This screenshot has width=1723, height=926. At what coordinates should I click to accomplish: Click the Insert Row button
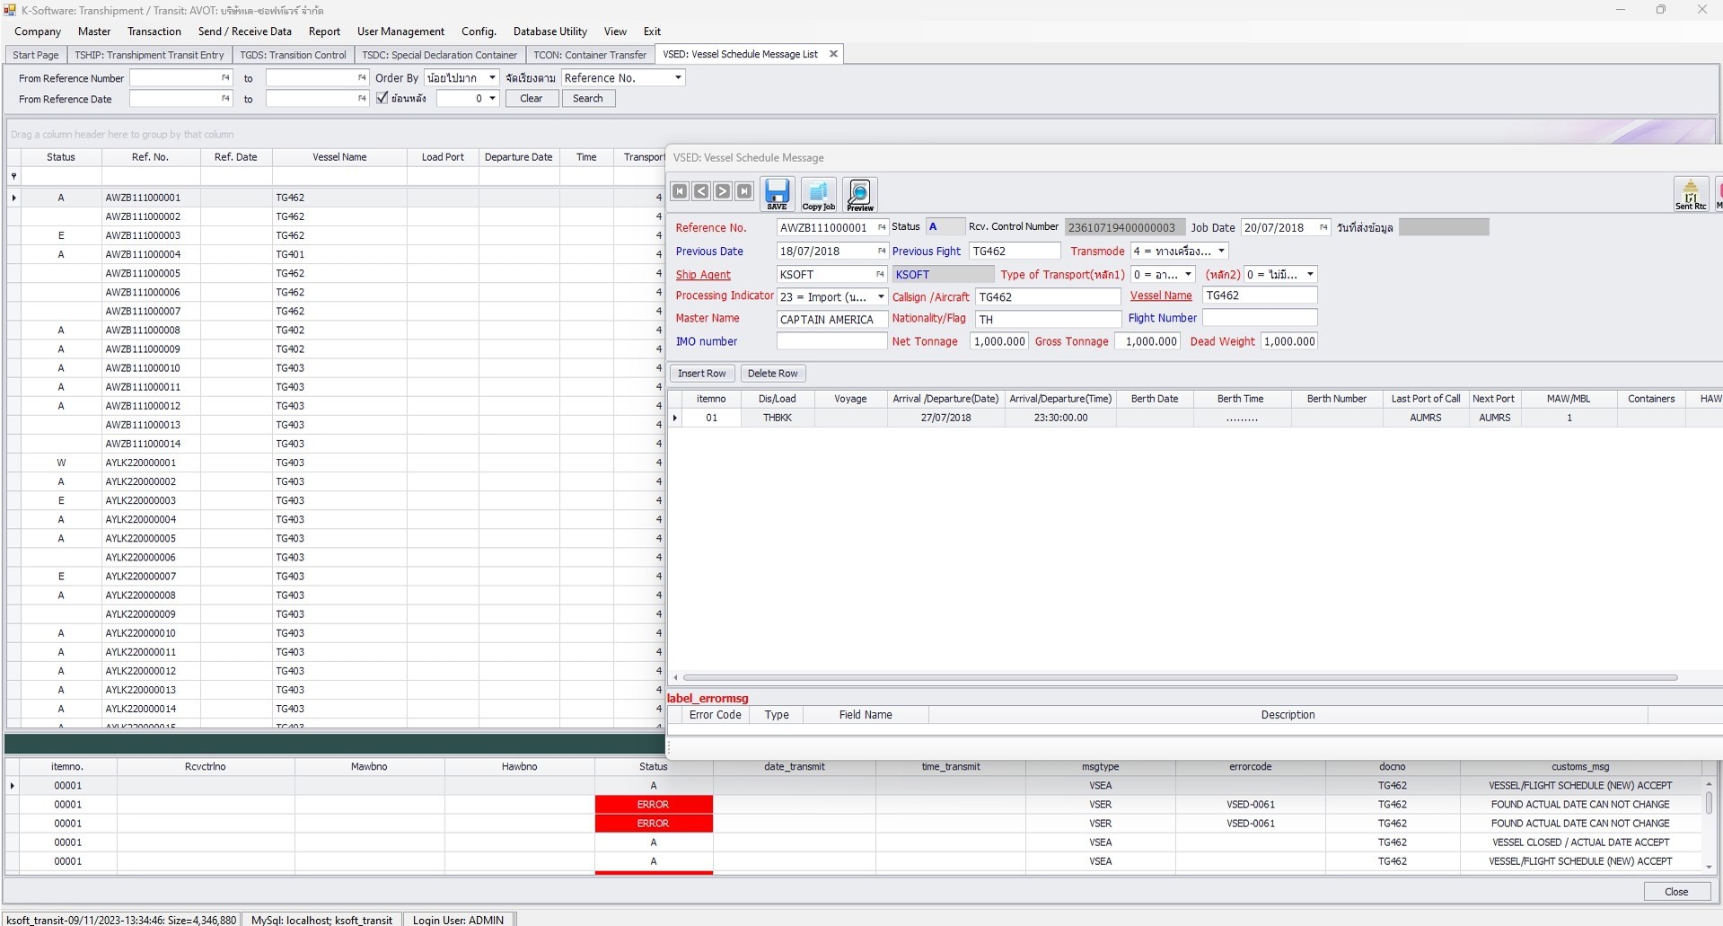[x=701, y=373]
